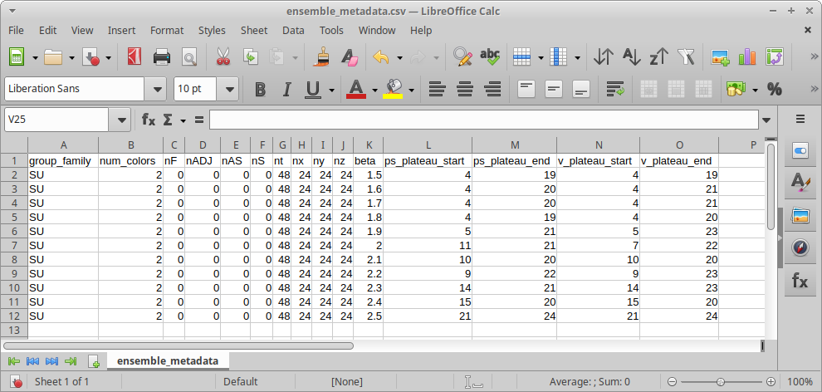The width and height of the screenshot is (822, 392).
Task: Open Find and Replace
Action: [463, 56]
